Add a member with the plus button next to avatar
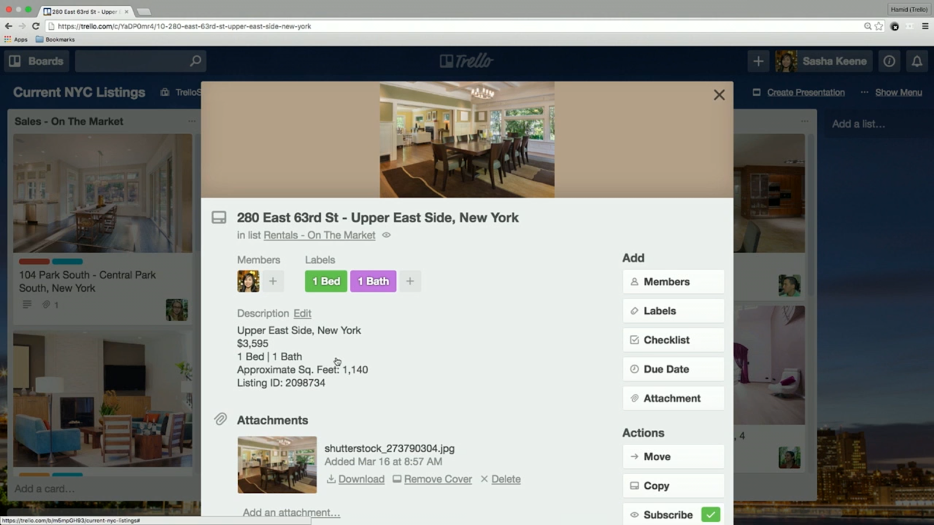934x525 pixels. pyautogui.click(x=273, y=281)
